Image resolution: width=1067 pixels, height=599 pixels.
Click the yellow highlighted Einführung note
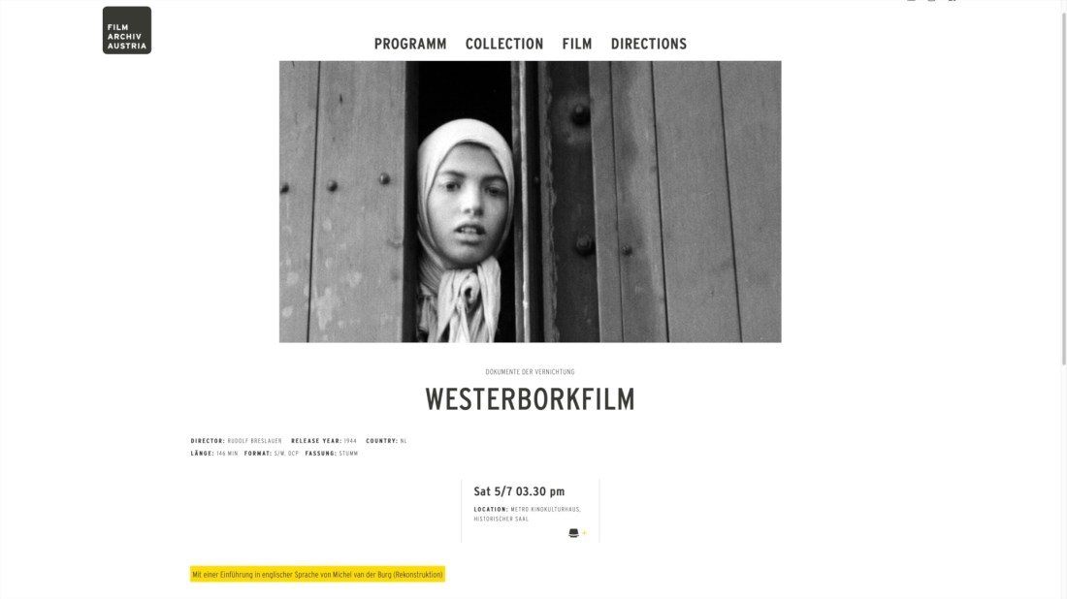[x=317, y=575]
